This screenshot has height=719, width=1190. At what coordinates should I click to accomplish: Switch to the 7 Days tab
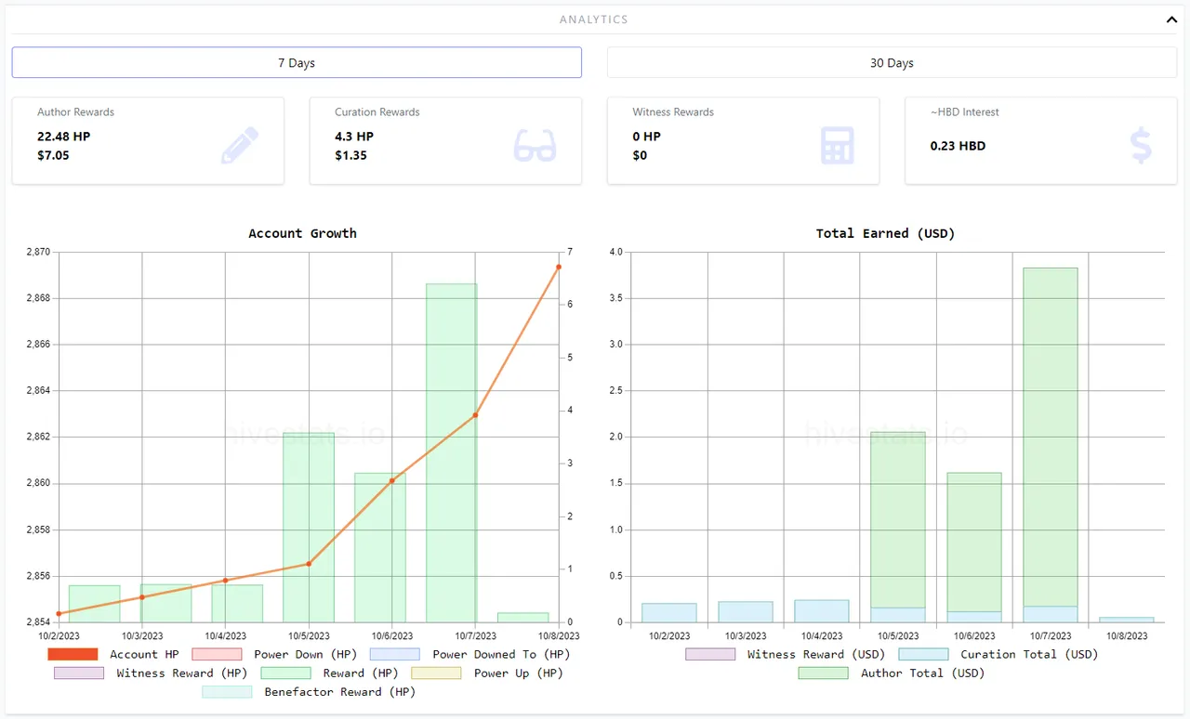[297, 63]
